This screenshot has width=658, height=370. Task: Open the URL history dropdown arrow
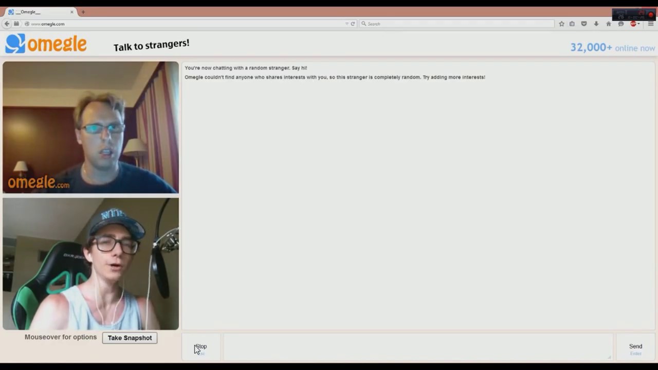(347, 24)
